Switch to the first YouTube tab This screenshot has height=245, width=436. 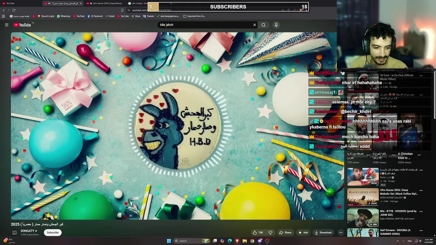coord(21,3)
